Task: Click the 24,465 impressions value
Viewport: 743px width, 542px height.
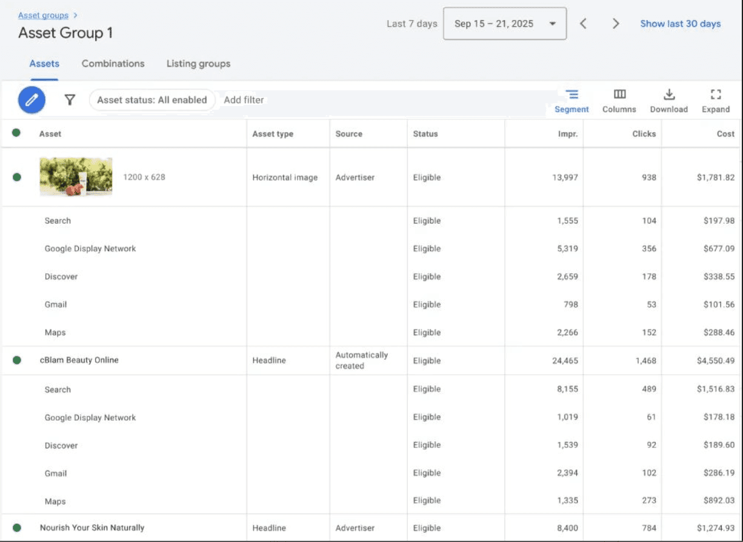Action: (x=565, y=361)
